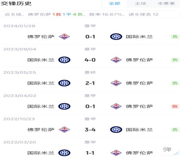Switch to the 本赛事 tab
Screen dimensions: 181x159
coord(166,4)
